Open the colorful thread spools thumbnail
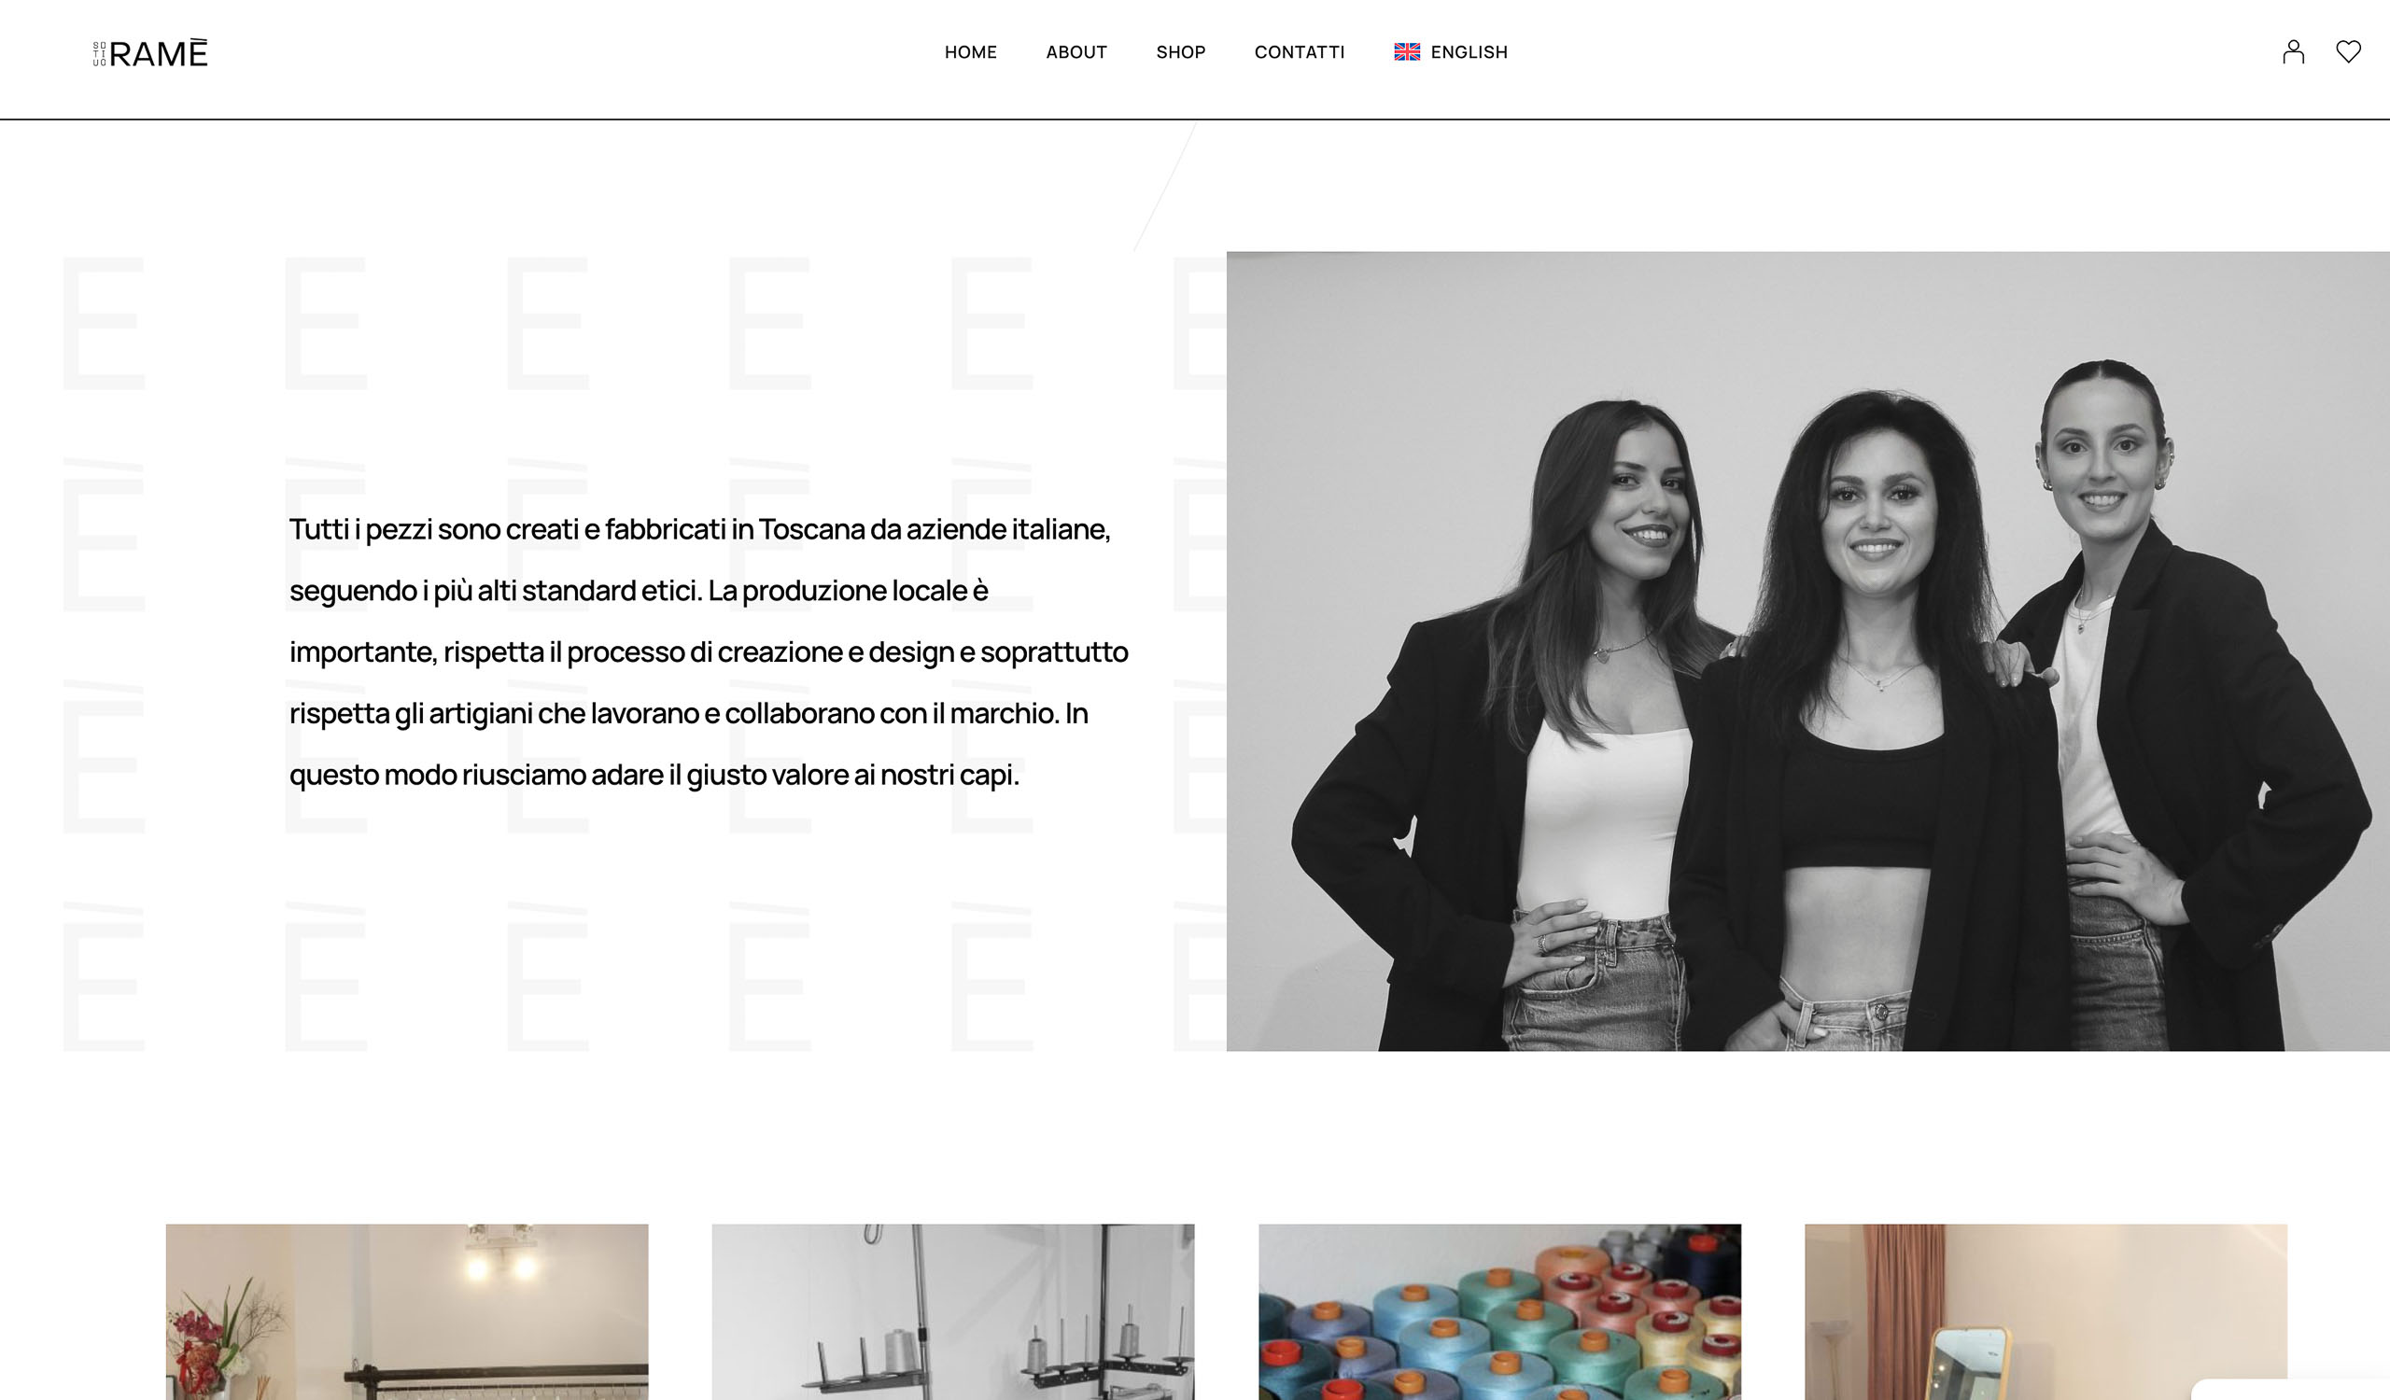Screen dimensions: 2390x1400 (1499, 1312)
